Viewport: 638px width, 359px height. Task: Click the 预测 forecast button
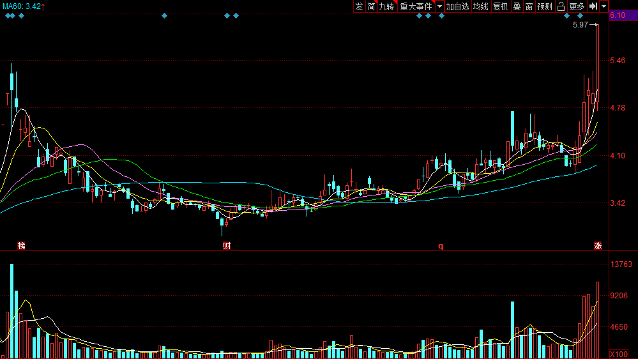[544, 6]
